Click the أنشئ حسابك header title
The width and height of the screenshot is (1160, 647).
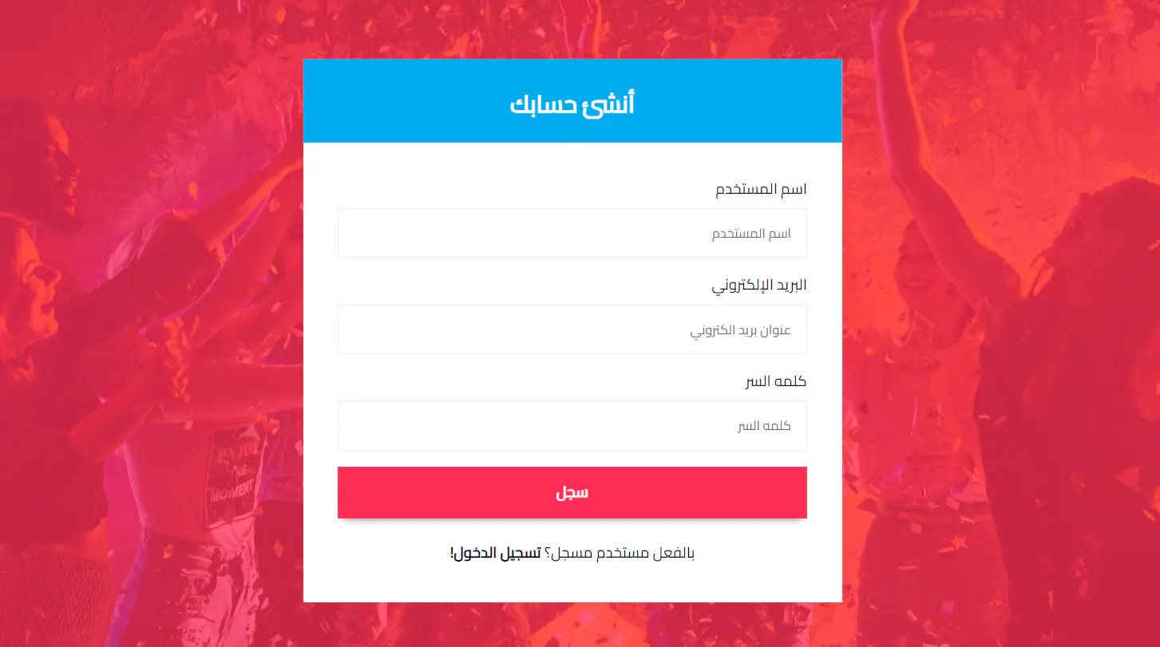(572, 104)
